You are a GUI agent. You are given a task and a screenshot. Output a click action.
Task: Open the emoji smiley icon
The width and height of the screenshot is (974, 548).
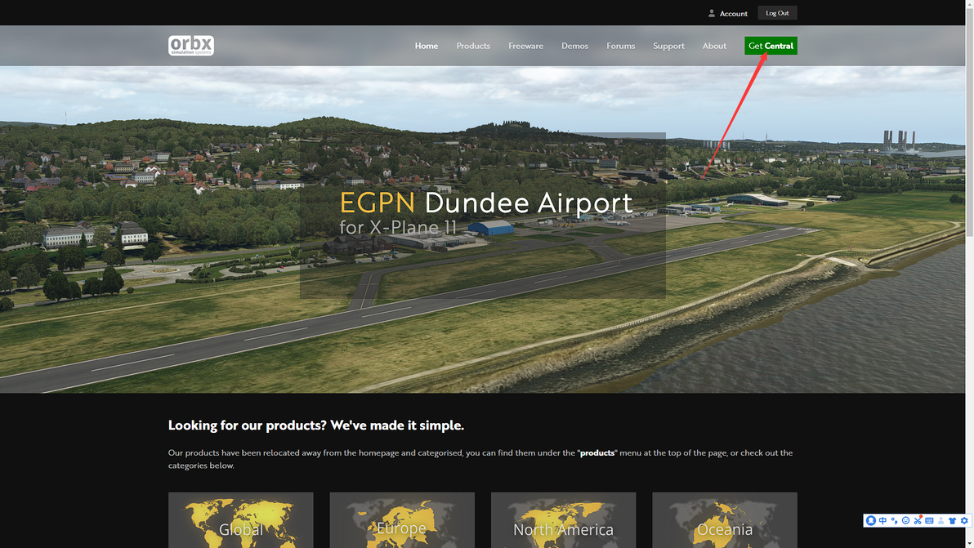click(905, 521)
